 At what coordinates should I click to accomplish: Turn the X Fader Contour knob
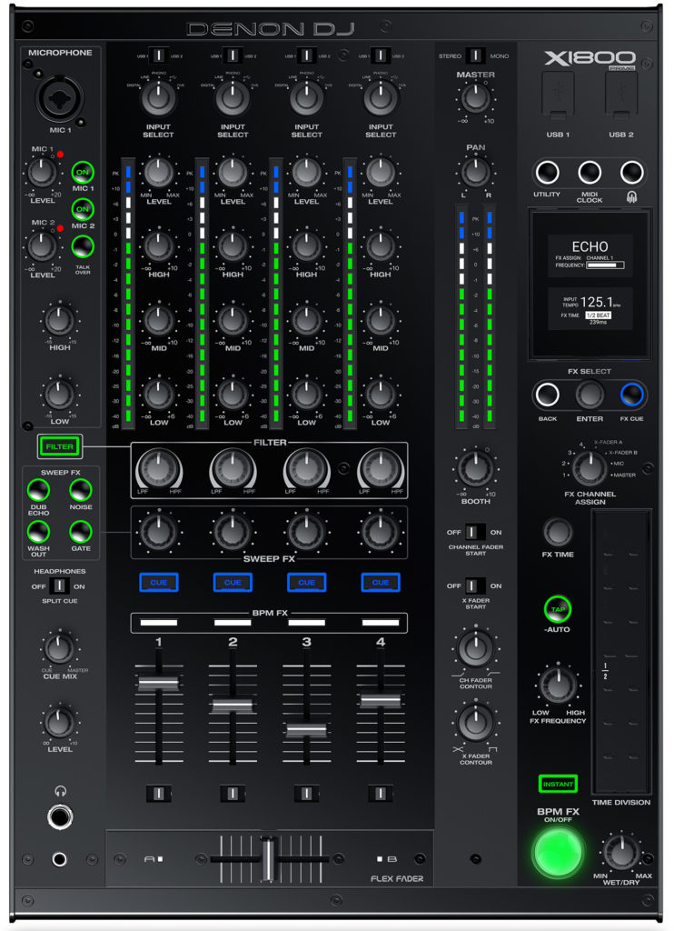click(475, 722)
